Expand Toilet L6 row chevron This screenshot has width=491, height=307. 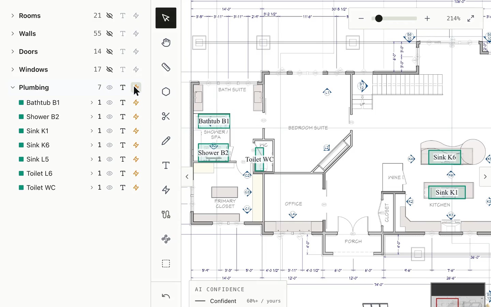pos(91,173)
